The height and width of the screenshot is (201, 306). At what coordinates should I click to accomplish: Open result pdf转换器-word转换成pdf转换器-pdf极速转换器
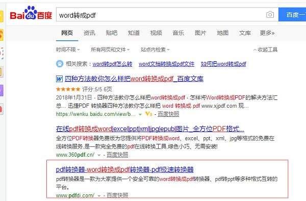point(125,169)
